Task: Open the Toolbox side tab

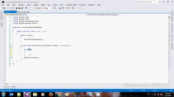Action: tap(2, 25)
